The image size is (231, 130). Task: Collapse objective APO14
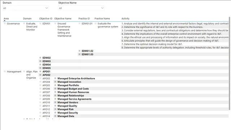[40, 116]
